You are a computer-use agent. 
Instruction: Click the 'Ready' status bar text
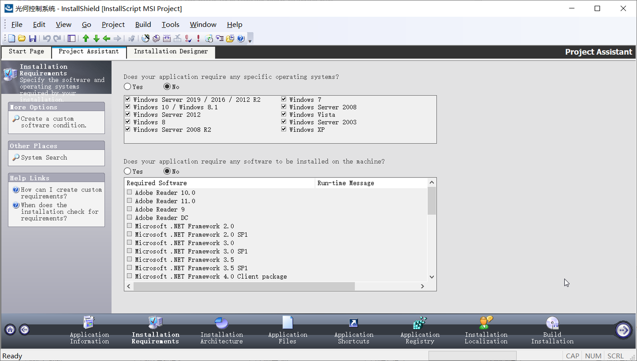12,356
